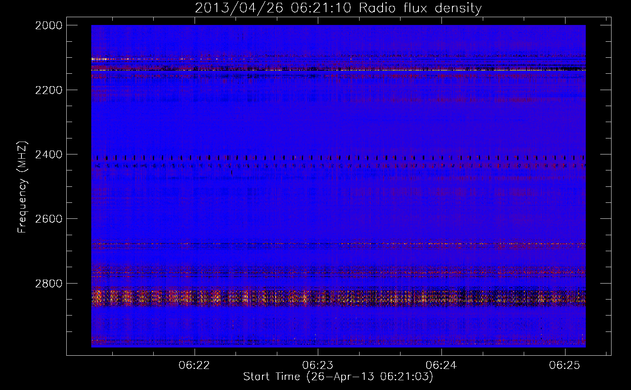Select the 2400 frequency tick label

(49, 155)
